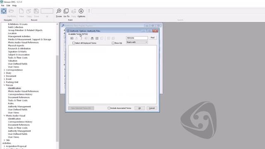
Task: Click the Zoom magnifier icon
Action: (59, 11)
